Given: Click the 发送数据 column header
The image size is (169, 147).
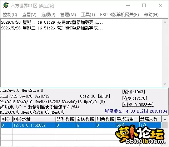Looking at the screenshot, I should click(x=86, y=119).
